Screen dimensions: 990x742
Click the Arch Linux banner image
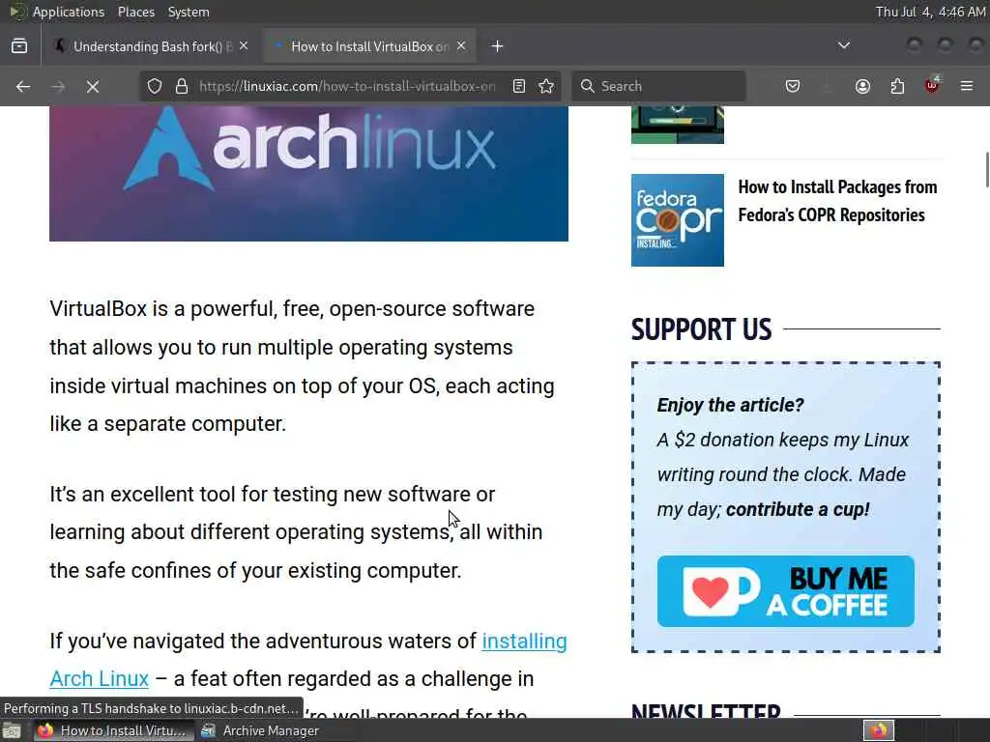308,174
